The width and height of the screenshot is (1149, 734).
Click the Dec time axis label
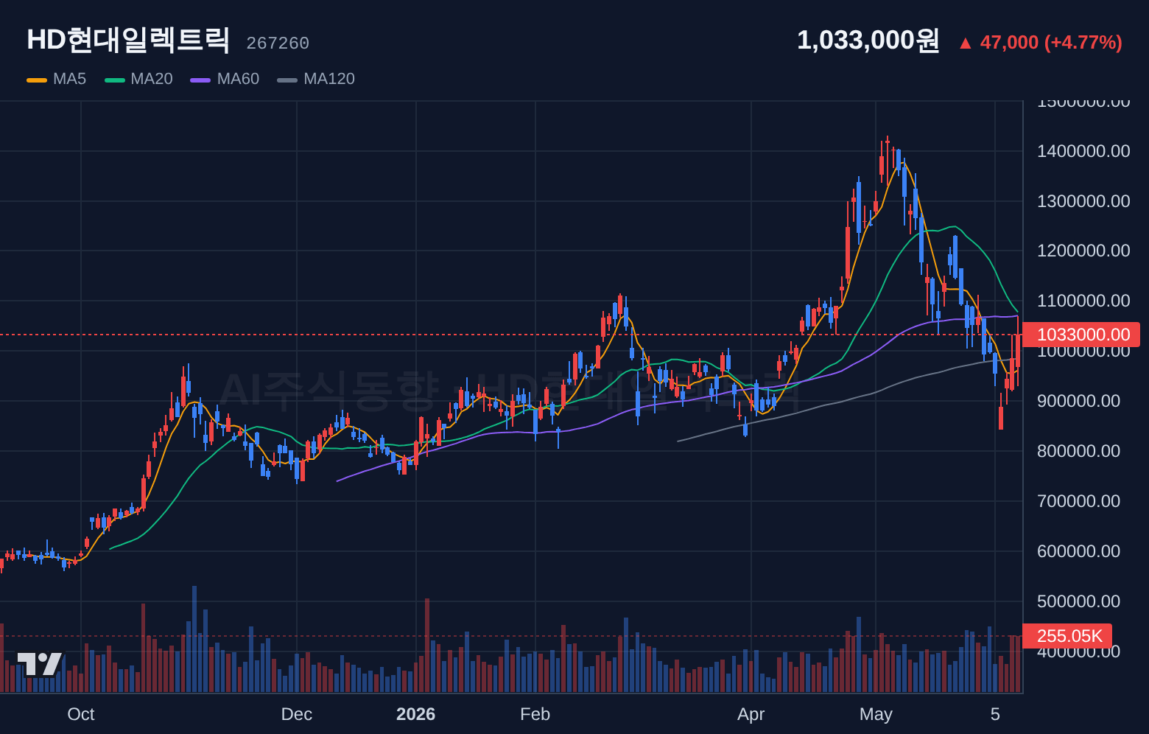coord(297,714)
